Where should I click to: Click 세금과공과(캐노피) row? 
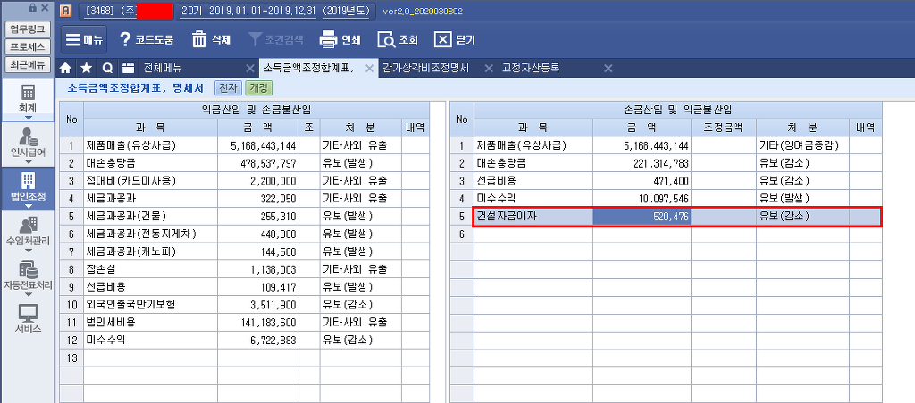coord(245,251)
